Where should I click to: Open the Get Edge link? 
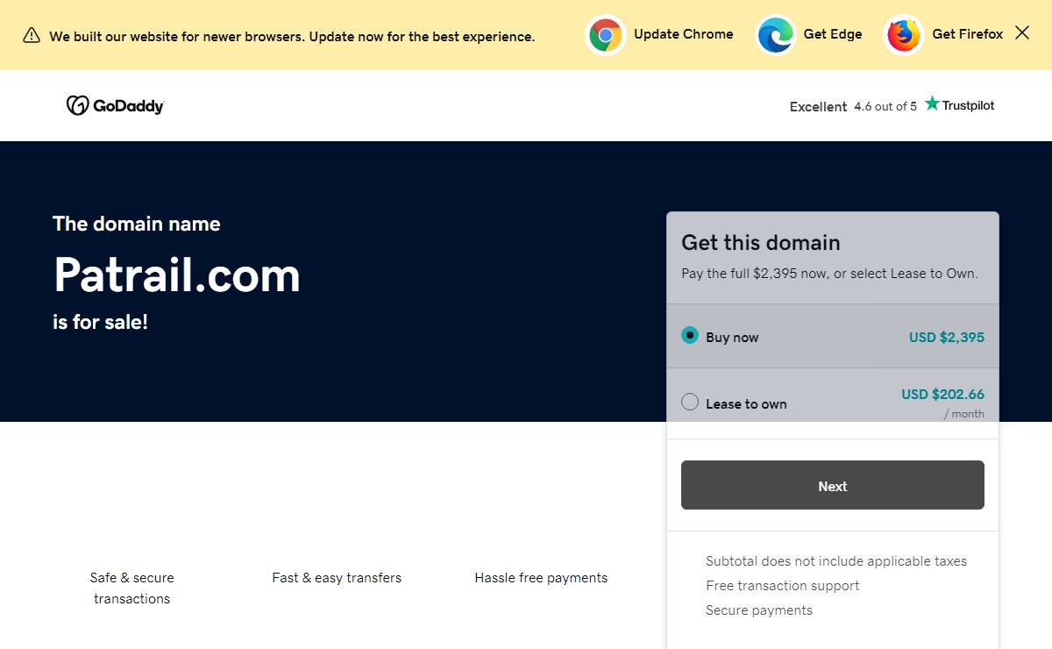click(x=833, y=34)
